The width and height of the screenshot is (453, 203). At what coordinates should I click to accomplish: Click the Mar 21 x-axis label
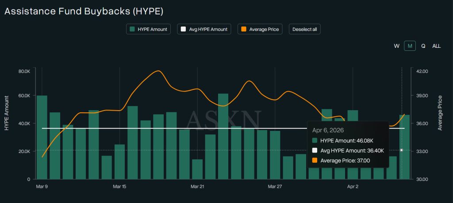[197, 187]
